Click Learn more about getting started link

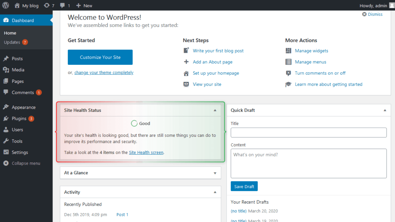point(329,84)
